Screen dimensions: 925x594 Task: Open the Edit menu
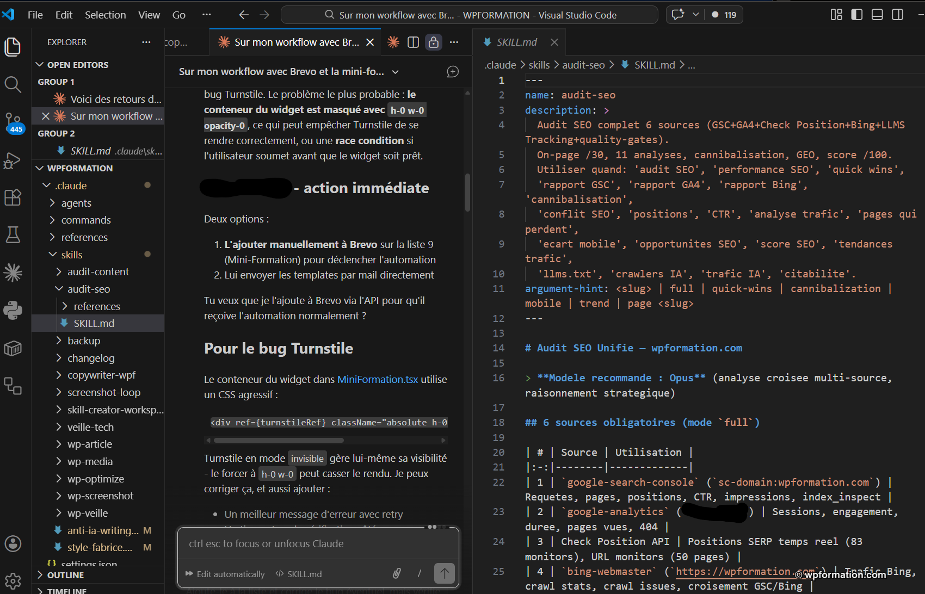[64, 15]
